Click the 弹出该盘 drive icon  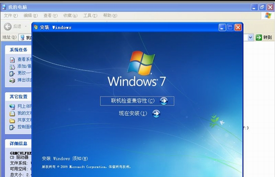click(x=12, y=81)
